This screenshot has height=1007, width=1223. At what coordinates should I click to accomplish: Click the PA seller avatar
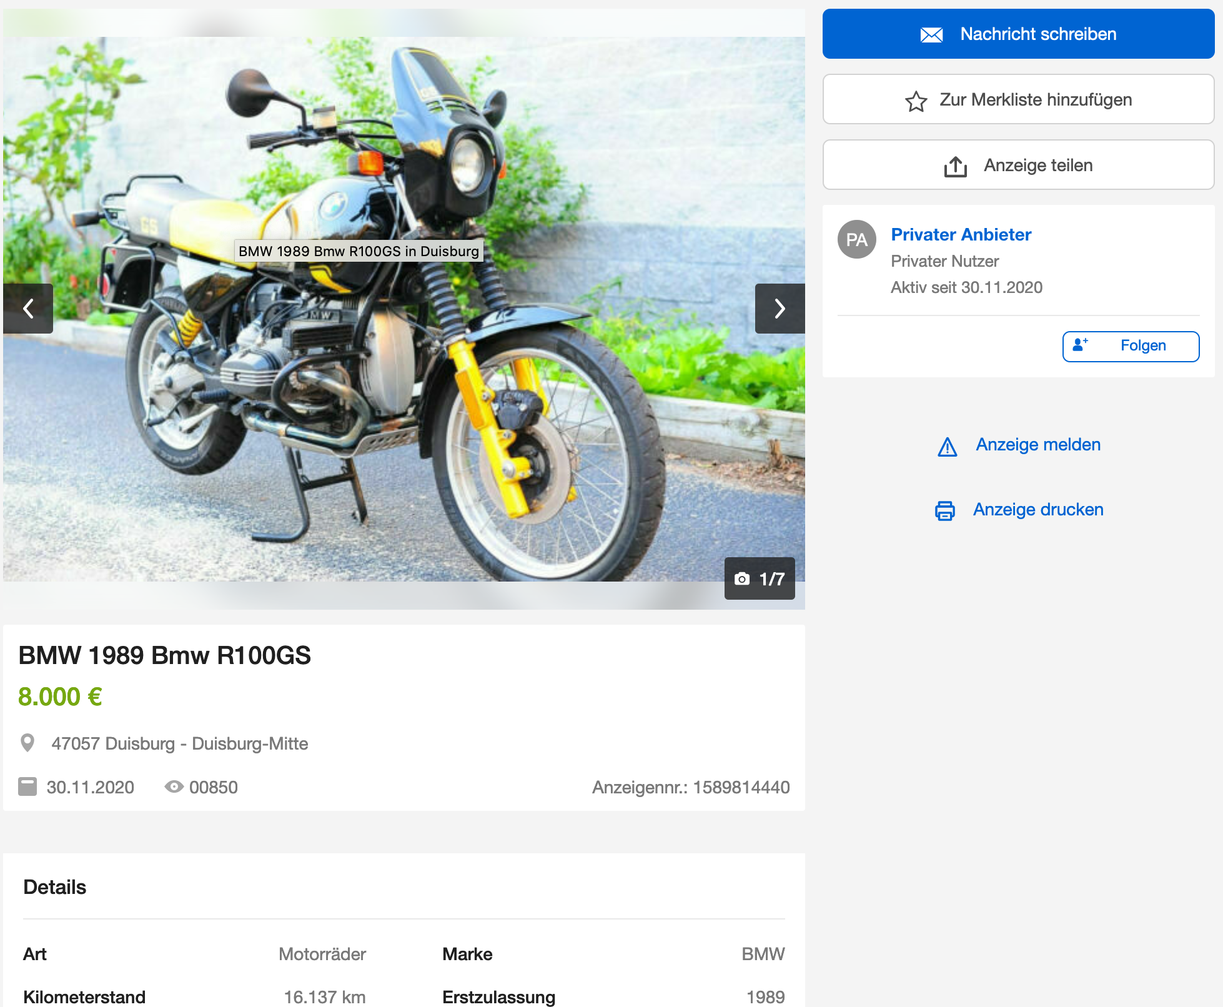point(856,239)
